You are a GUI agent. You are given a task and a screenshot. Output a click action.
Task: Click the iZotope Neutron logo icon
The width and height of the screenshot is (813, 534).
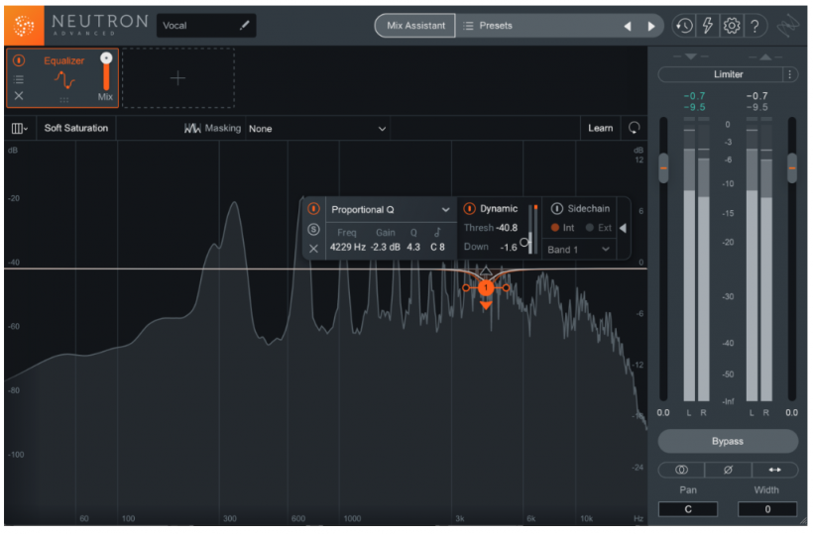tap(24, 26)
